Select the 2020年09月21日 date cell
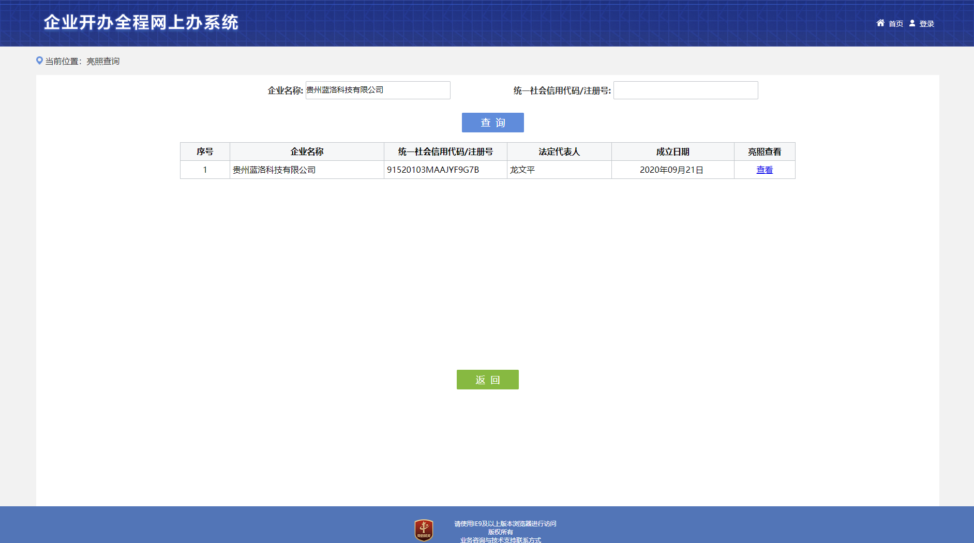Image resolution: width=974 pixels, height=543 pixels. pos(672,170)
